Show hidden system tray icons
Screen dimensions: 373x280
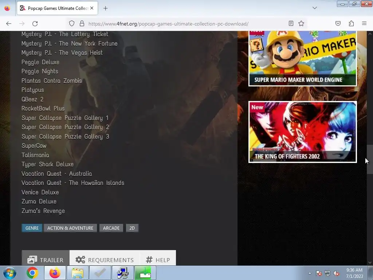point(310,273)
